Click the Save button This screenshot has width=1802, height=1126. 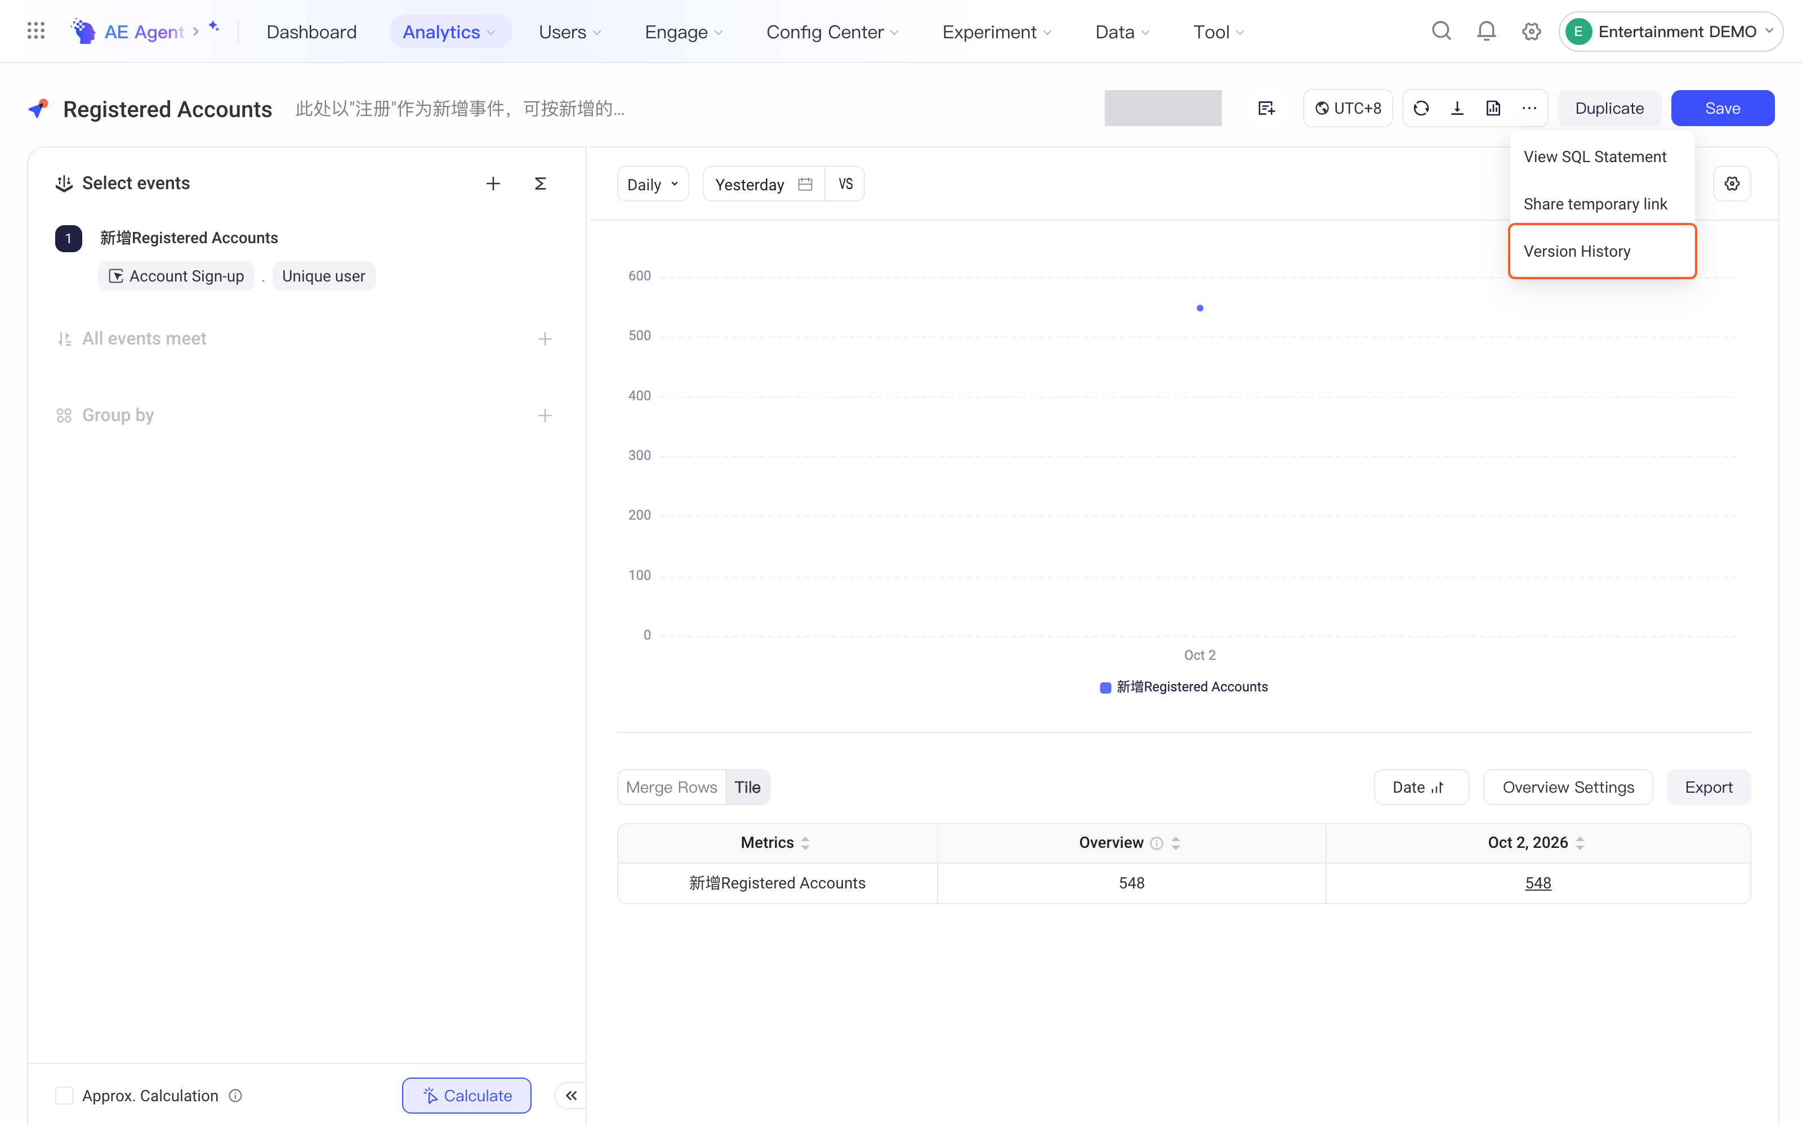pos(1723,109)
